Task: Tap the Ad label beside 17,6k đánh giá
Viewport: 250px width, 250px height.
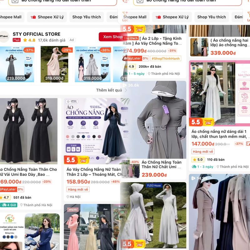Action: click(x=72, y=40)
